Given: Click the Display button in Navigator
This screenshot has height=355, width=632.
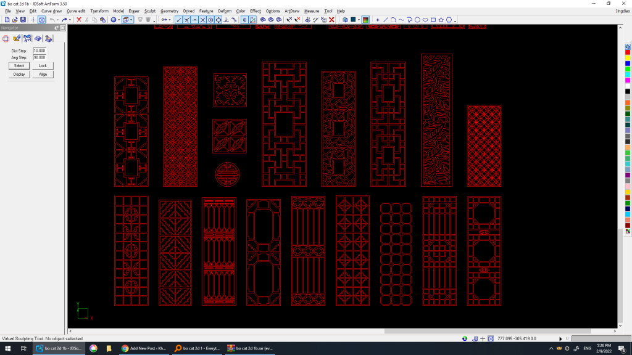Looking at the screenshot, I should coord(19,75).
